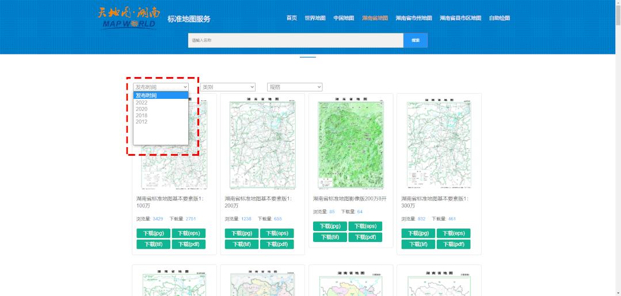Open the 自助绘图 navigation link

pyautogui.click(x=499, y=18)
